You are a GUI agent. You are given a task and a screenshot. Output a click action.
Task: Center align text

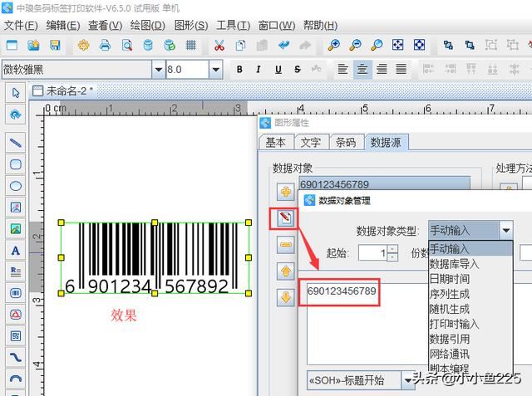pos(362,69)
